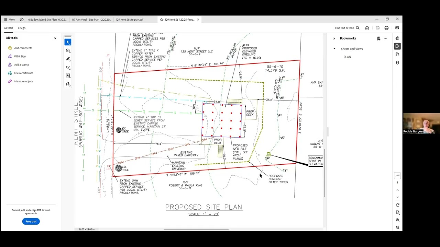Zoom in on the site plan
440x247 pixels.
[397, 220]
